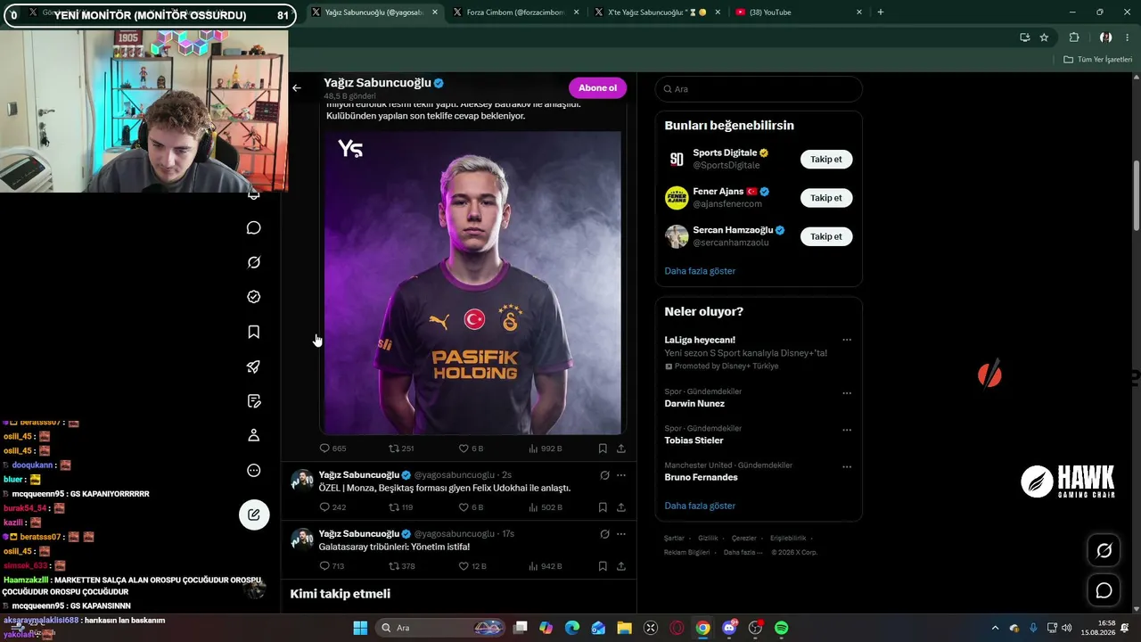Open File Explorer from the taskbar
1141x642 pixels.
click(624, 628)
